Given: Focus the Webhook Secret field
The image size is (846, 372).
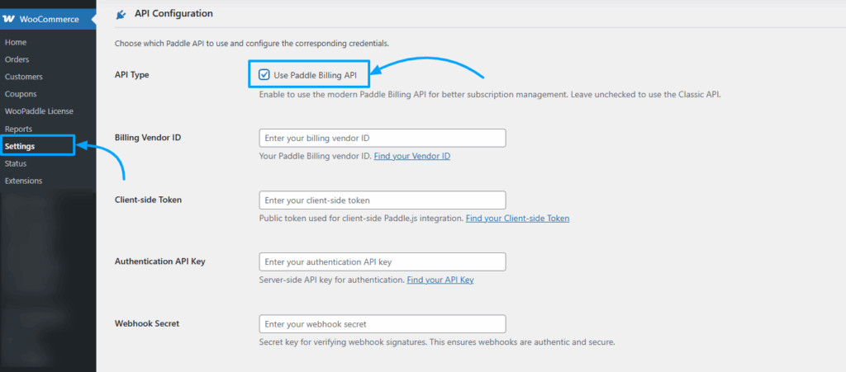Looking at the screenshot, I should tap(383, 323).
